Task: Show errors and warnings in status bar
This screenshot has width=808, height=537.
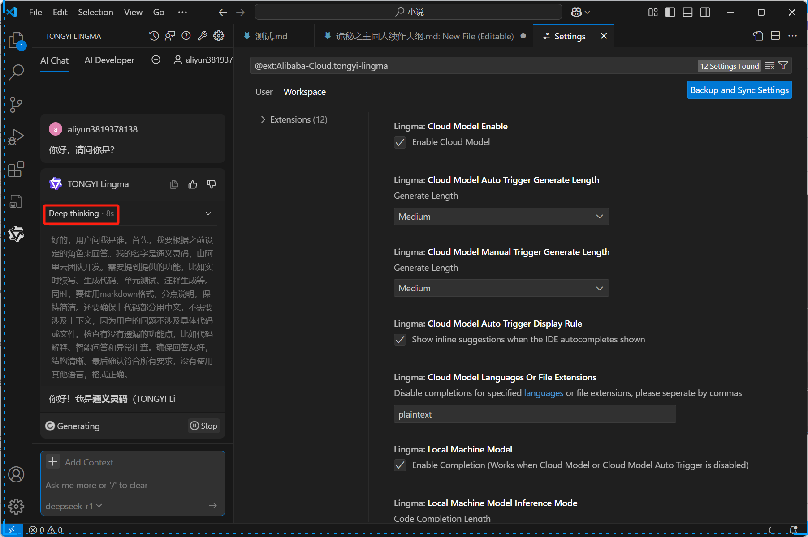Action: 46,530
